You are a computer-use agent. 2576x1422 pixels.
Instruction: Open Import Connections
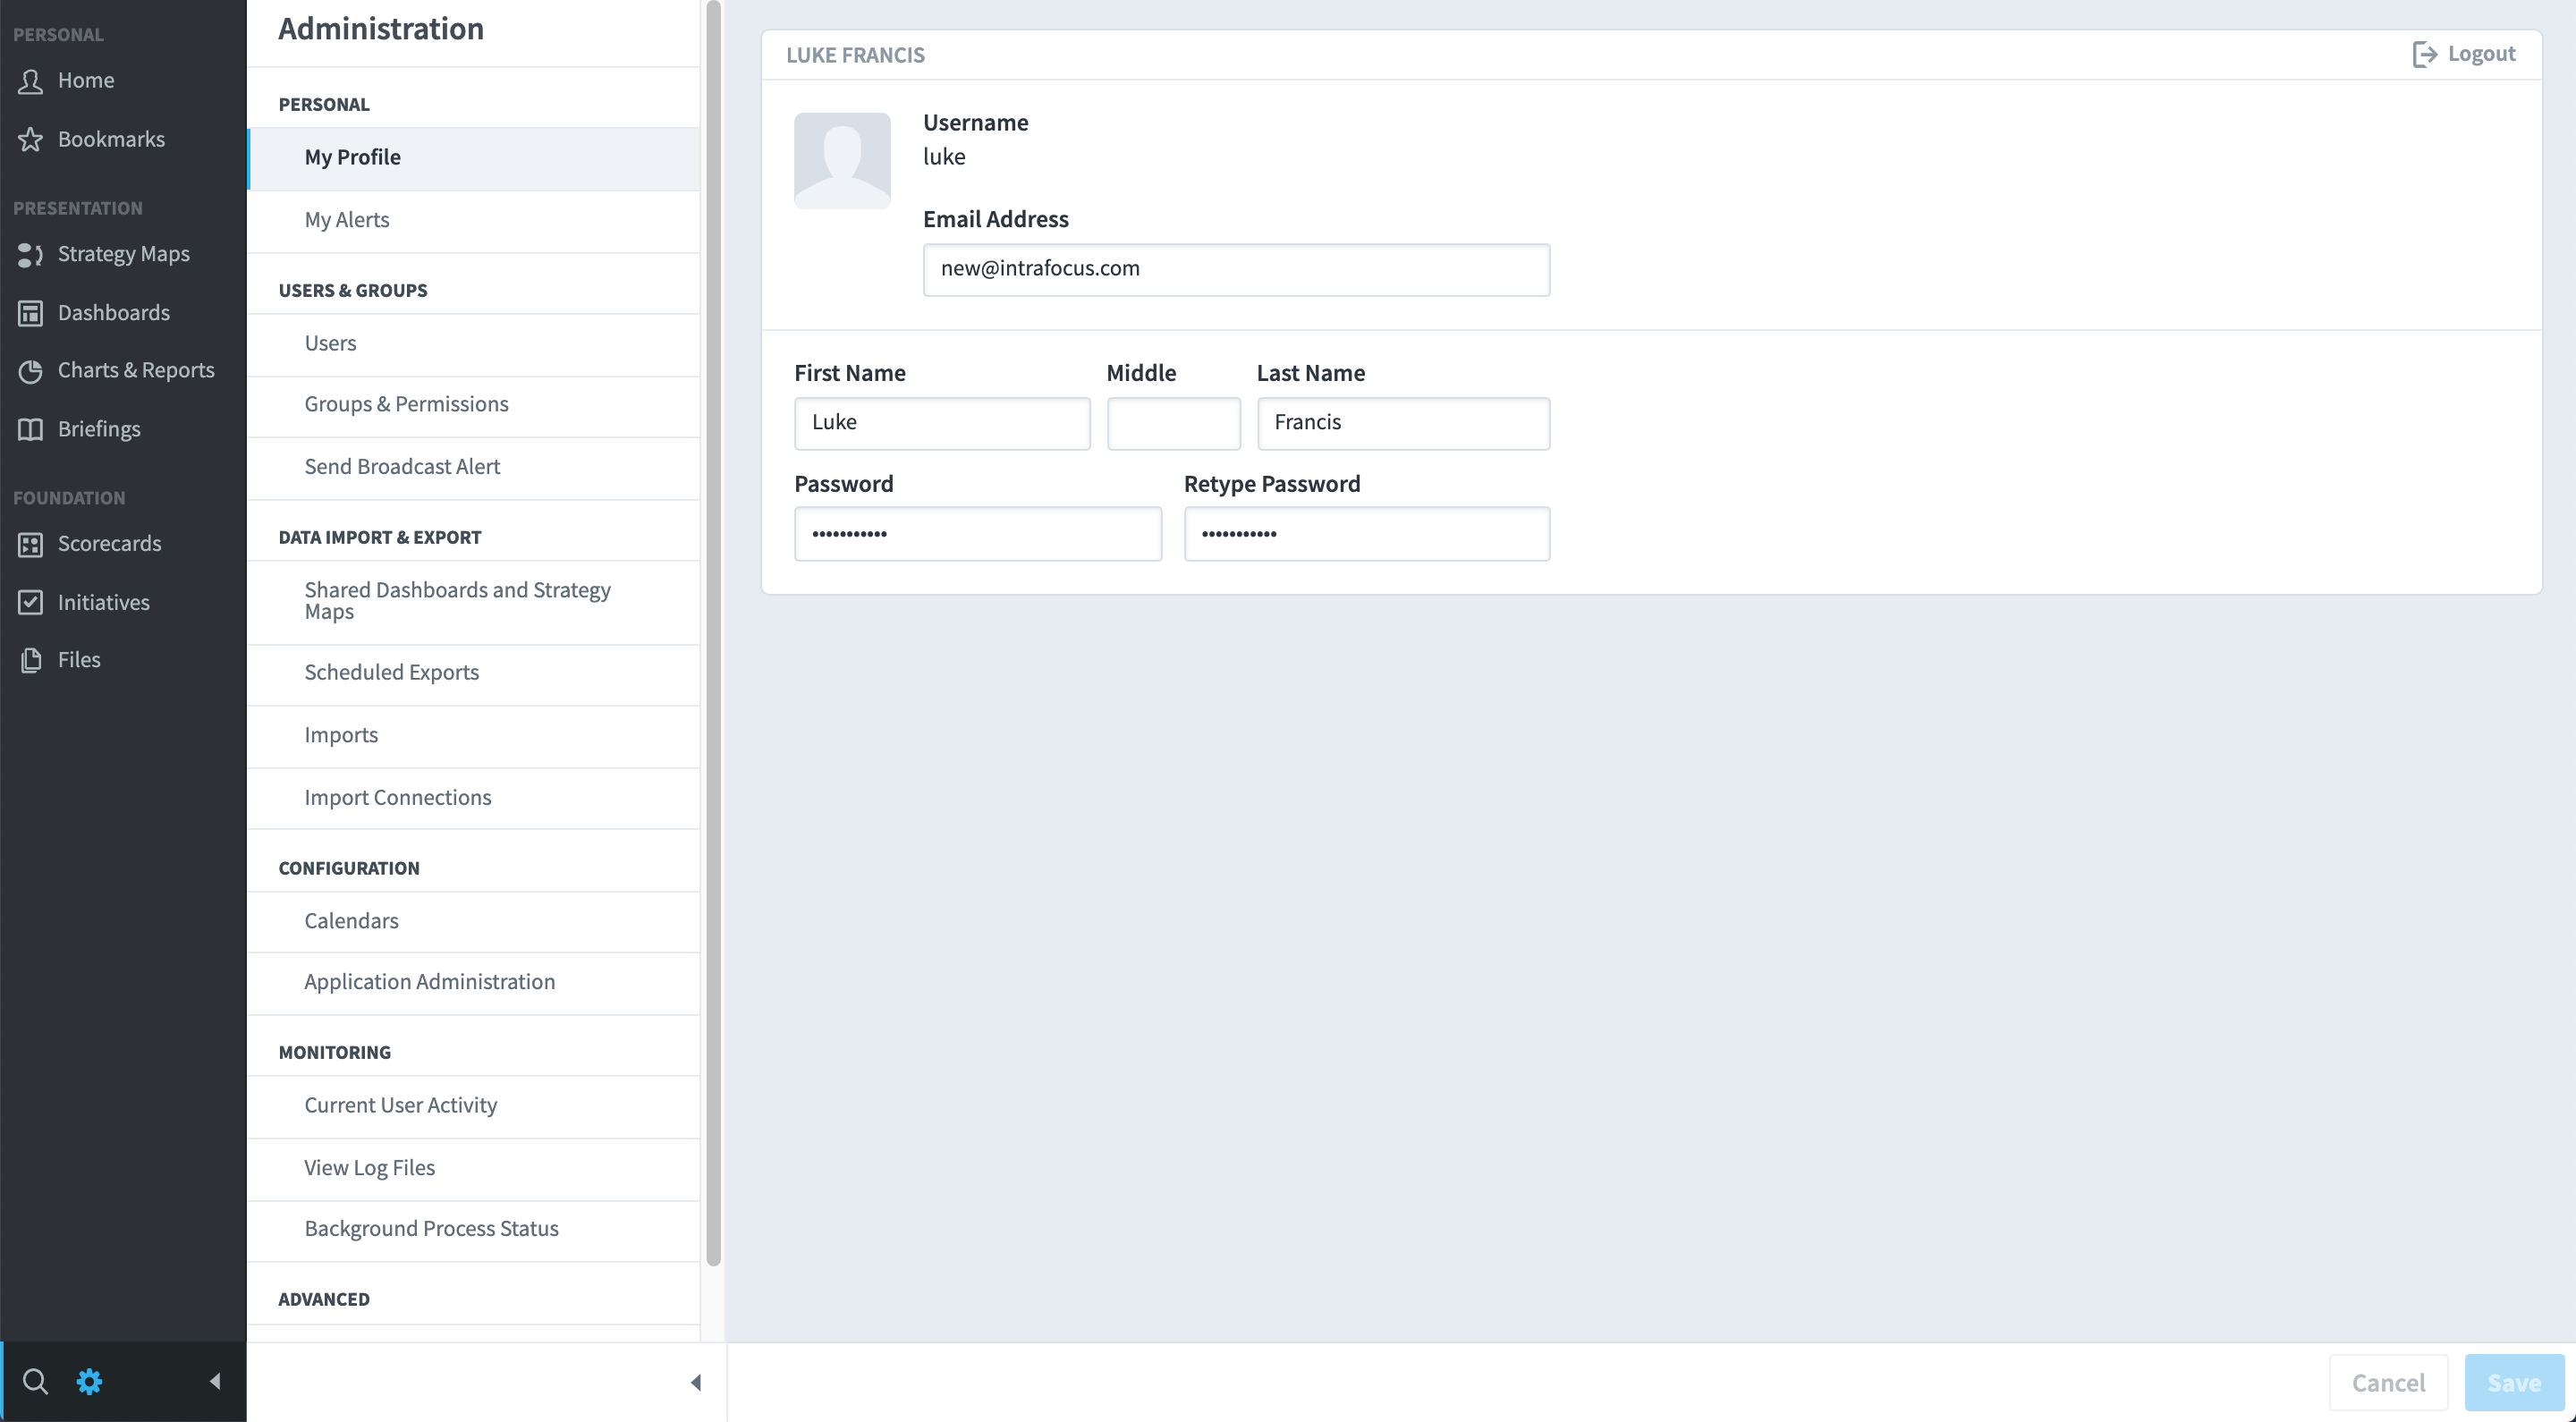click(474, 798)
